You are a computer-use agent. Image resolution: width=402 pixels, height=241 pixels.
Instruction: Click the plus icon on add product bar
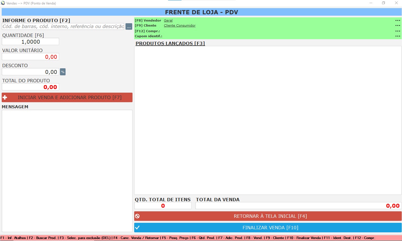click(5, 97)
